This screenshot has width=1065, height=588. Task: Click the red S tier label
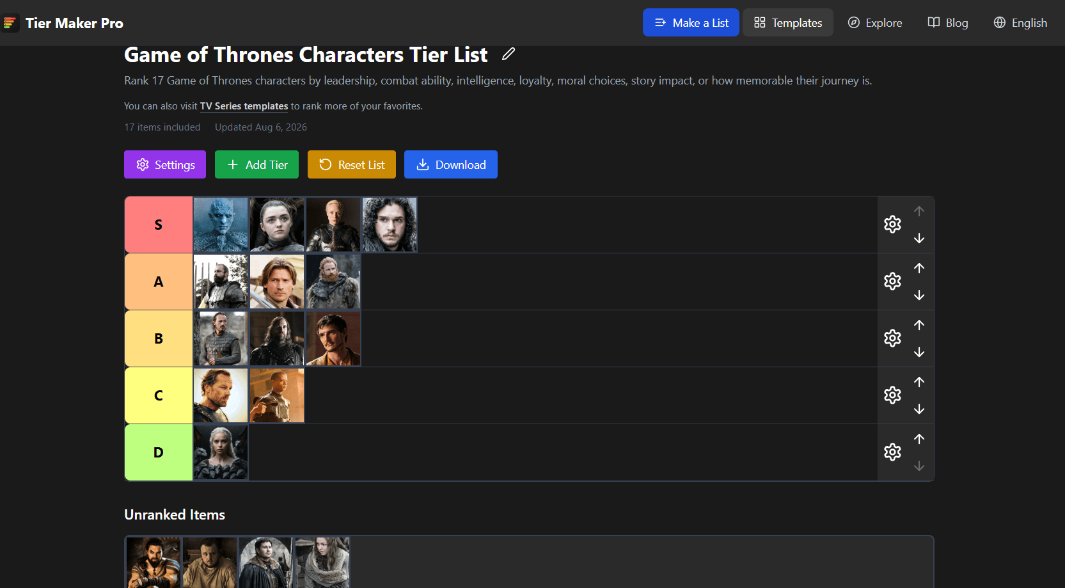coord(159,225)
